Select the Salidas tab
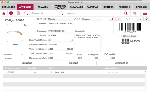 click(74, 63)
